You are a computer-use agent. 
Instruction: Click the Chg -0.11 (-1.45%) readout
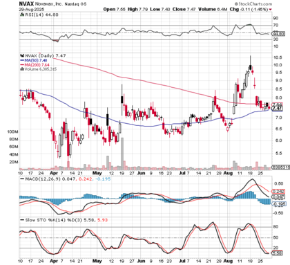click(249, 10)
